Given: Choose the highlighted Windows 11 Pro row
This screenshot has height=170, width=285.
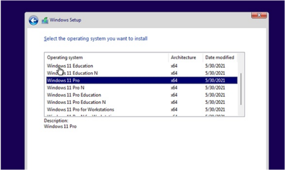Looking at the screenshot, I should point(63,80).
